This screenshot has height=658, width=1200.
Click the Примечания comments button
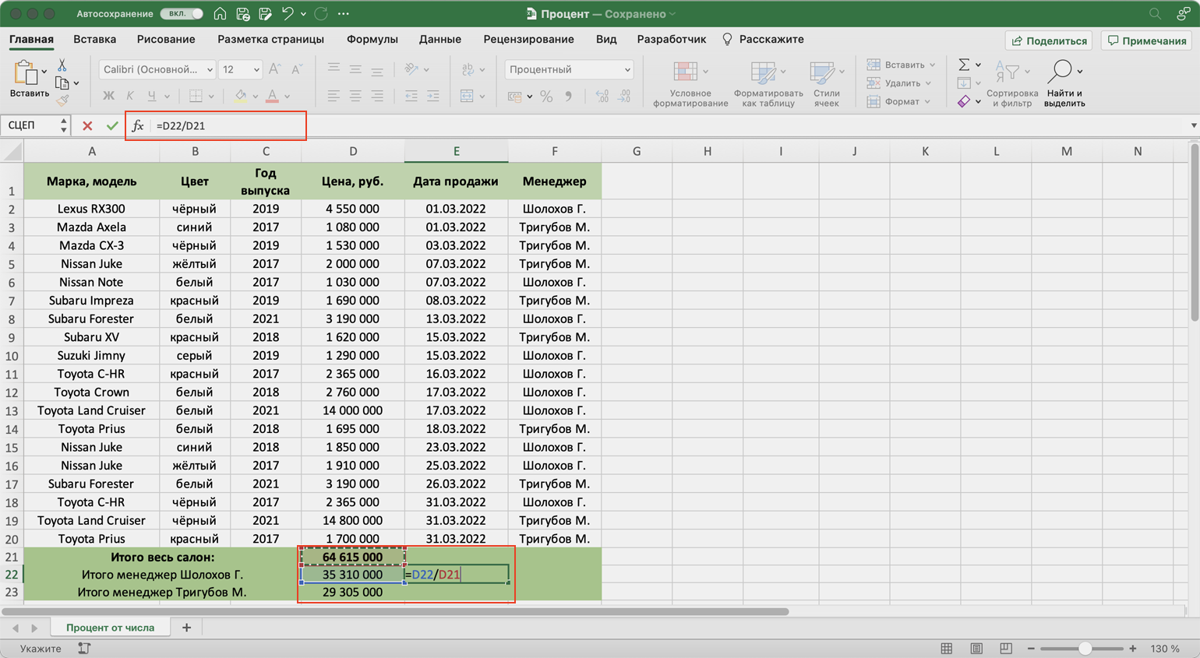(1147, 40)
